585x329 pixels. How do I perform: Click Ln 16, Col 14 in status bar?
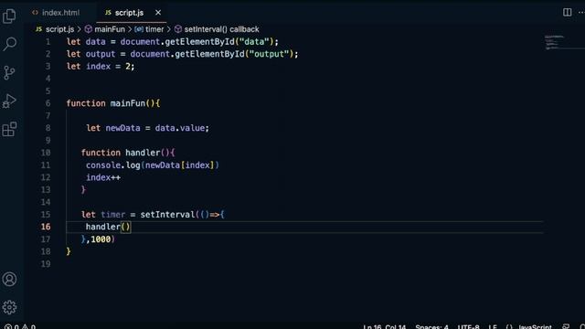pyautogui.click(x=384, y=327)
